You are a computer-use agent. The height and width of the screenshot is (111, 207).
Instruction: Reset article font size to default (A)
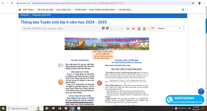117,28
